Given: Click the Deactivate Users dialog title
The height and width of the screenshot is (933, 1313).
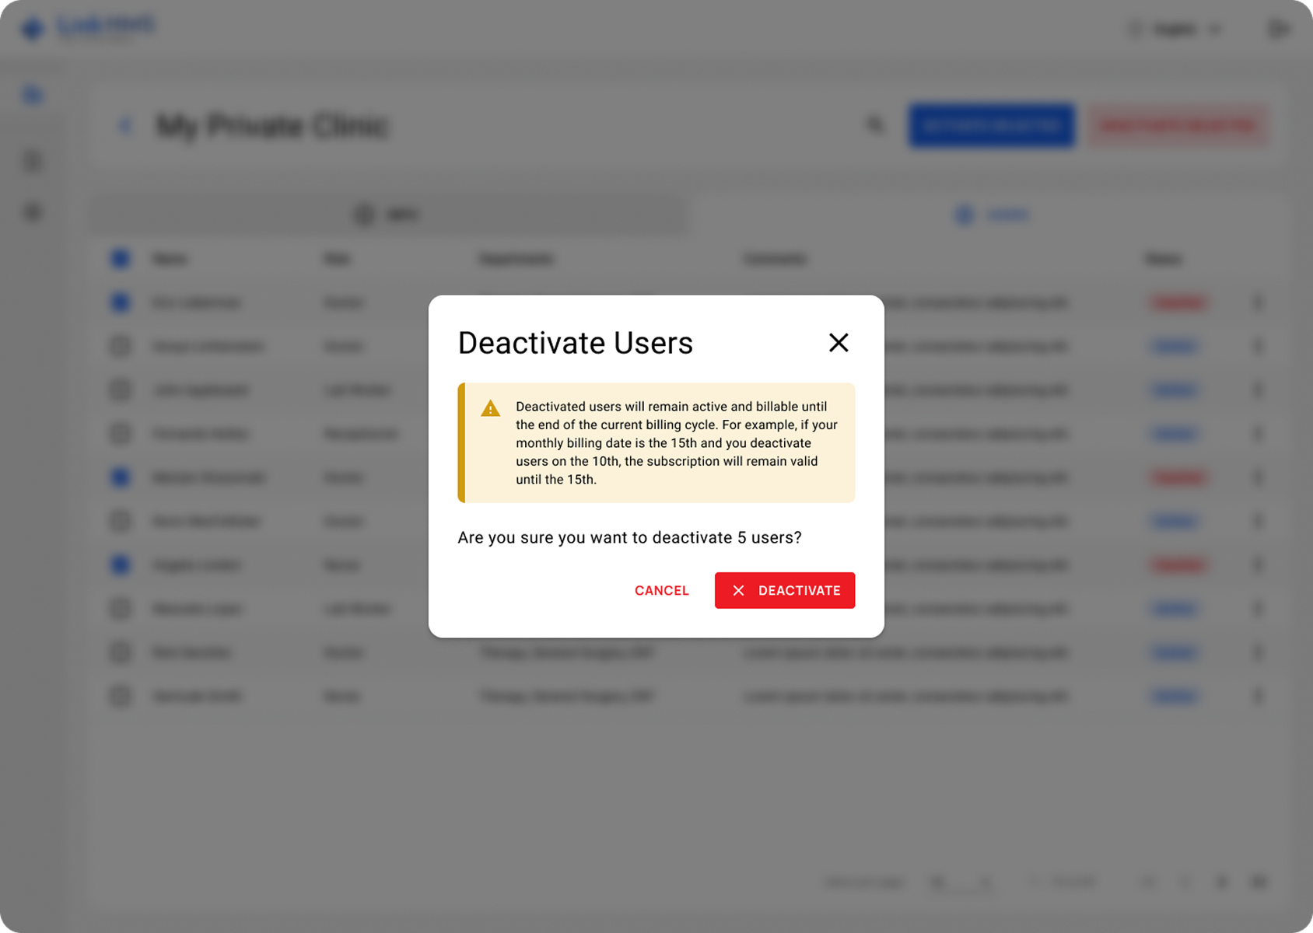Looking at the screenshot, I should tap(575, 343).
